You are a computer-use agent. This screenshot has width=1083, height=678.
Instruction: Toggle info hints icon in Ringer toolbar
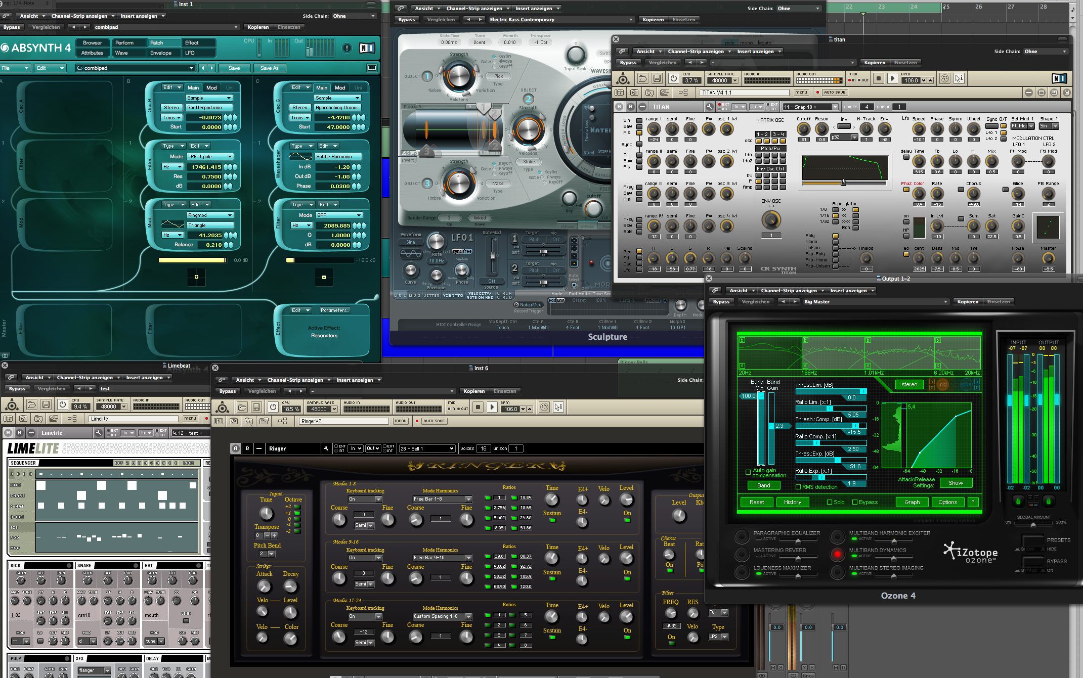pos(558,407)
